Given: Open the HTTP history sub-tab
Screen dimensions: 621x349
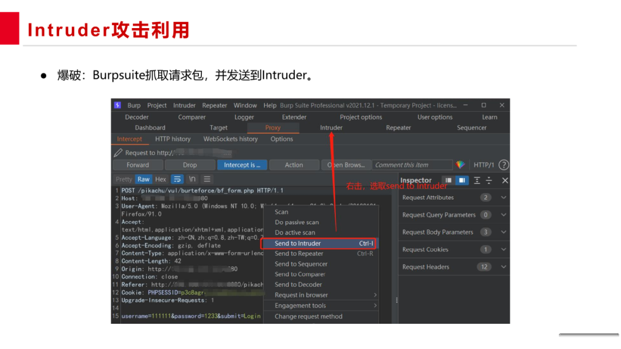Looking at the screenshot, I should coord(172,139).
